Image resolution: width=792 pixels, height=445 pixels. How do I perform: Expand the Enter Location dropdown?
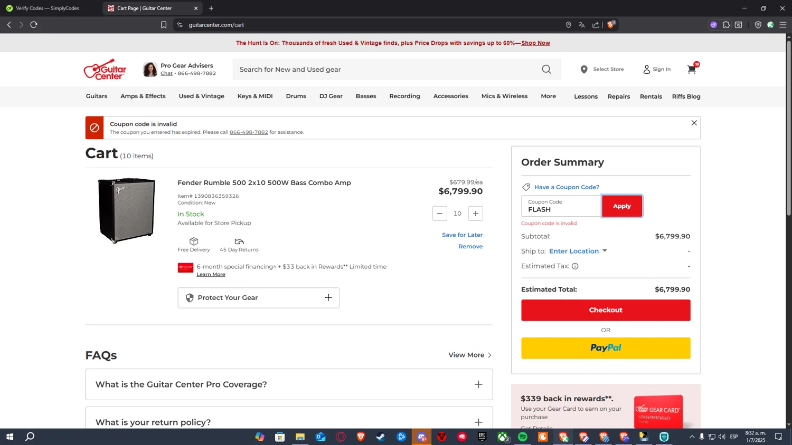578,251
